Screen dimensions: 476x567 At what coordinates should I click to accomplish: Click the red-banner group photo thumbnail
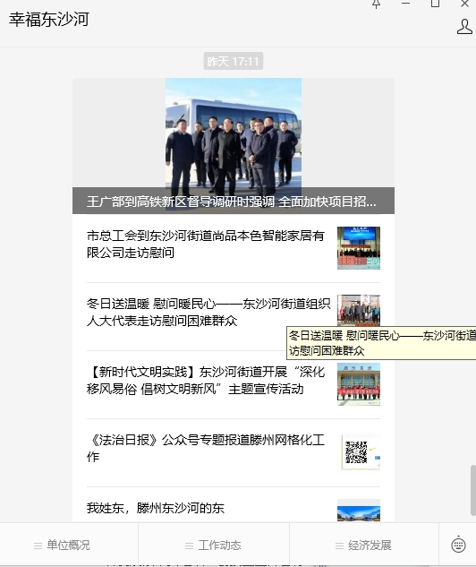pos(359,384)
